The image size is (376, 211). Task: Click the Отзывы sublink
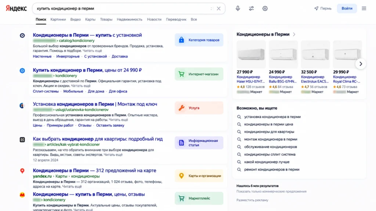coord(85,125)
